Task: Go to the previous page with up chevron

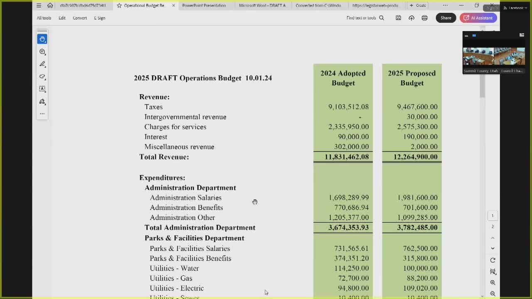Action: coord(493,238)
